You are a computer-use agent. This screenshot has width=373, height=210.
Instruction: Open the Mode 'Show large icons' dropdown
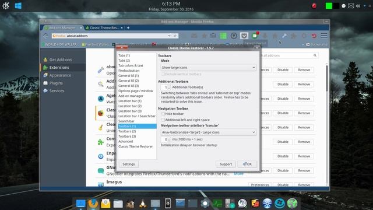coord(209,68)
